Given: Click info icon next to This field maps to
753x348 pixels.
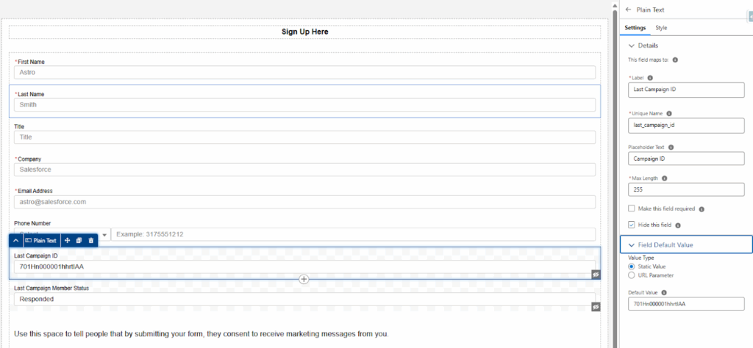Looking at the screenshot, I should [675, 60].
